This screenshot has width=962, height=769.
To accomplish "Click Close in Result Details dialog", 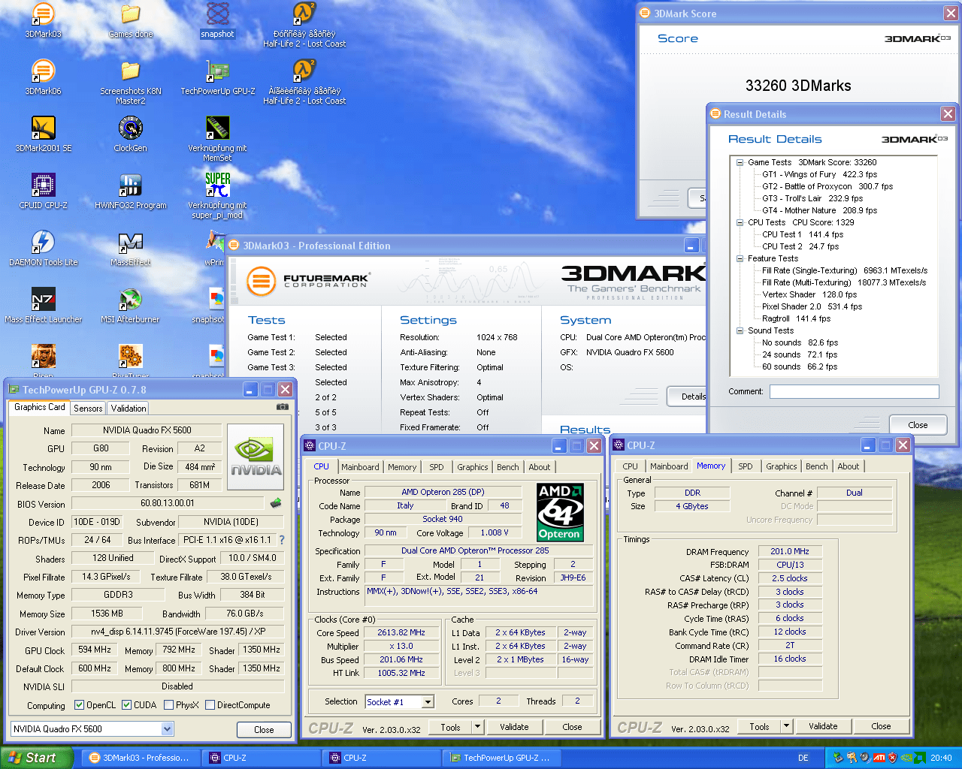I will pos(918,424).
